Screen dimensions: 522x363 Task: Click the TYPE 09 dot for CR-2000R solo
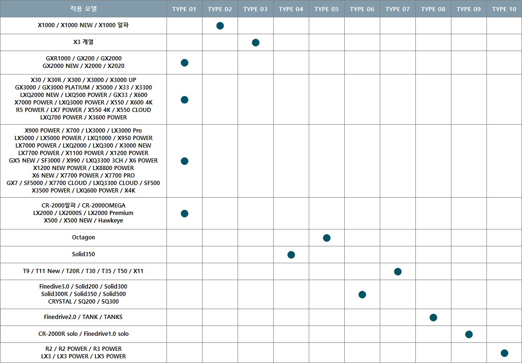tap(469, 334)
